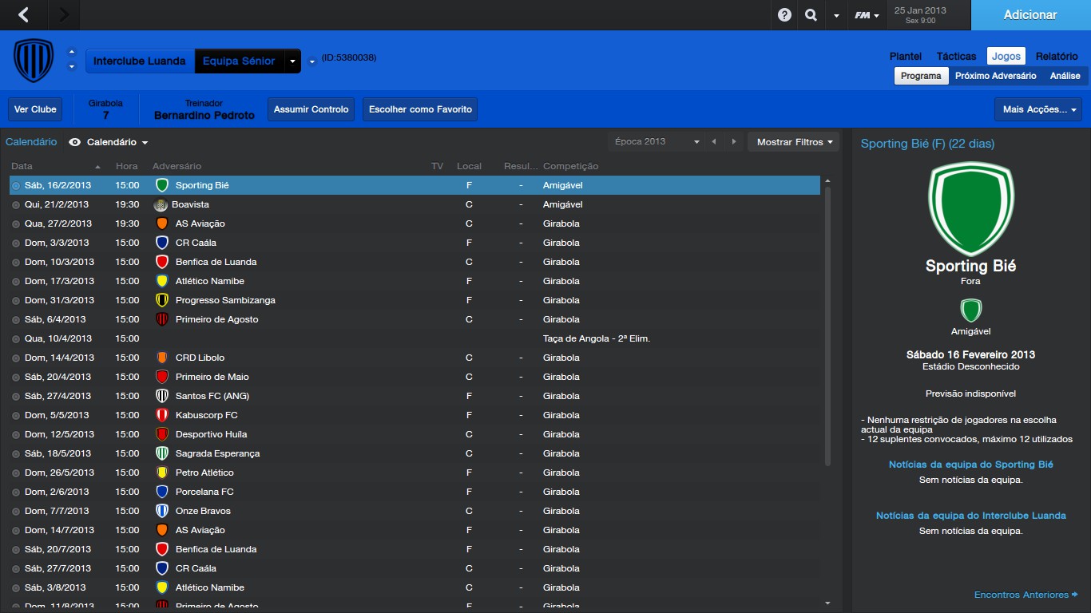Click the Assumir Controlo button

tap(311, 109)
